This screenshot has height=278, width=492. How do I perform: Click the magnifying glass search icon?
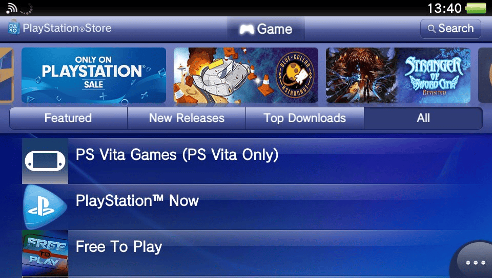click(432, 29)
